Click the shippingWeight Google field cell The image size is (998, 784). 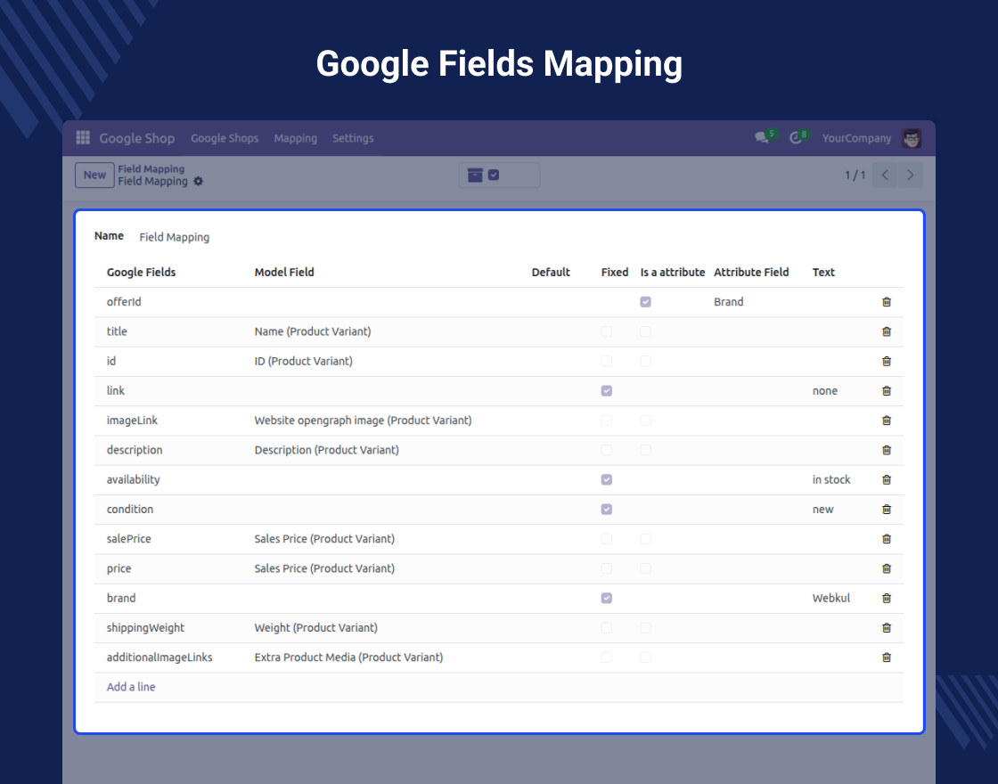point(146,627)
